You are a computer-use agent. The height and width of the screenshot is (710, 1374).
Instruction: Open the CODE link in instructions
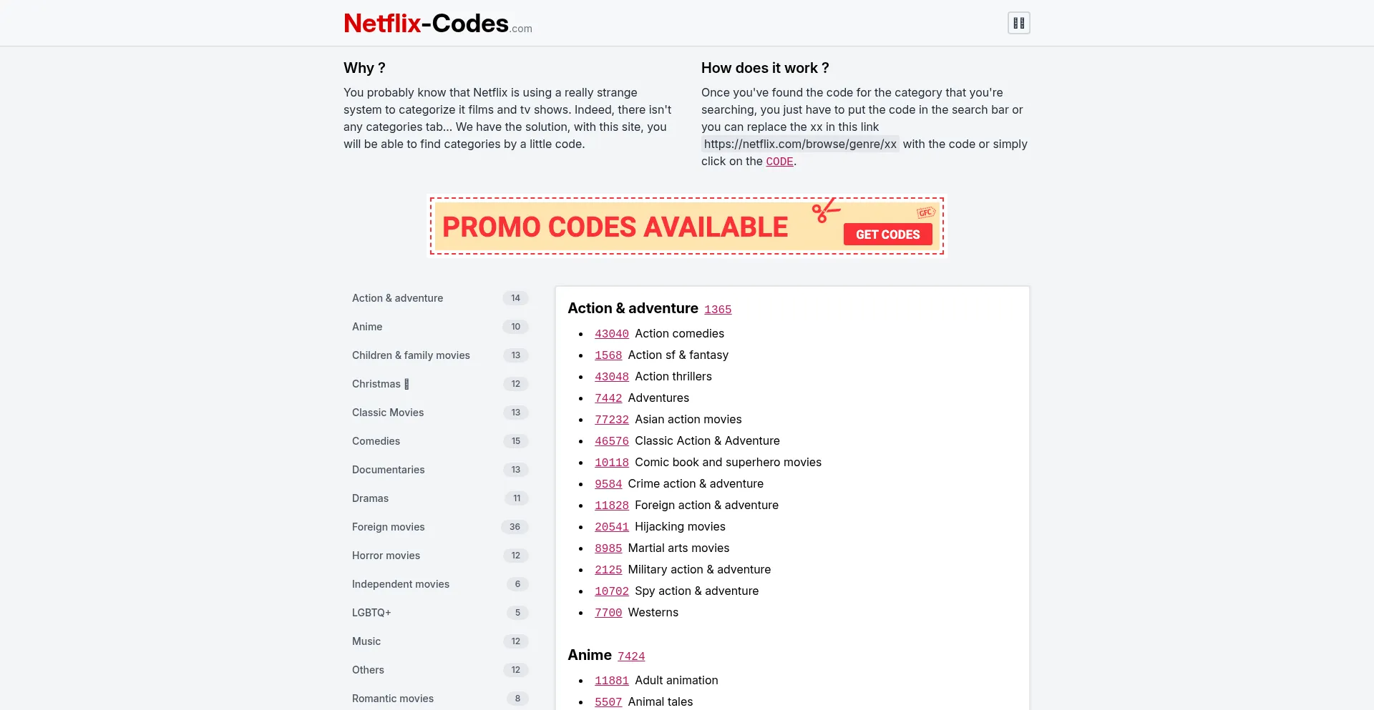pos(779,162)
